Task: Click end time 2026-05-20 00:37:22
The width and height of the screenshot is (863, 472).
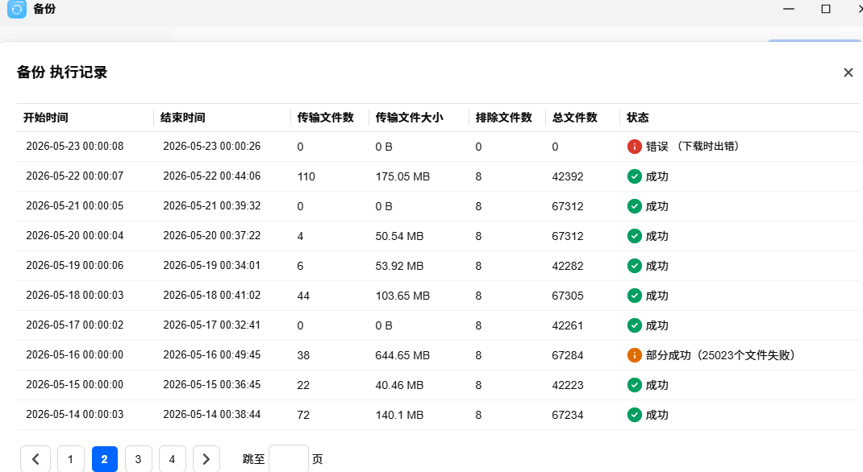Action: click(212, 235)
